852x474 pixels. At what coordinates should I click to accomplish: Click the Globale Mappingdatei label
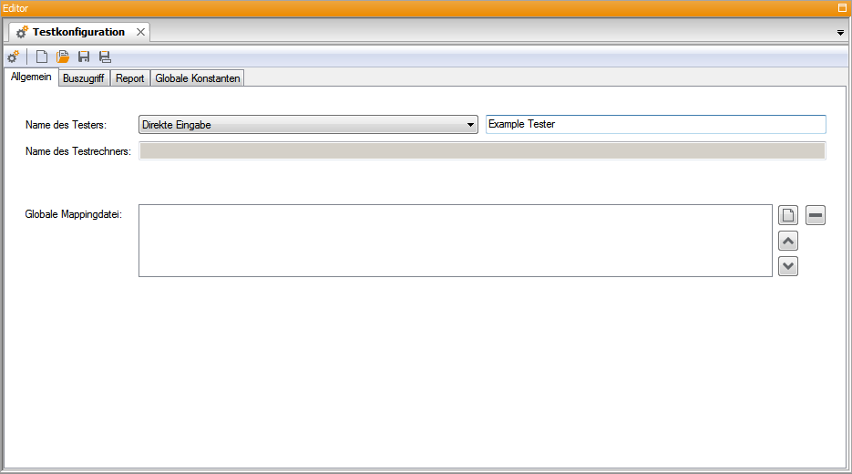tap(74, 214)
